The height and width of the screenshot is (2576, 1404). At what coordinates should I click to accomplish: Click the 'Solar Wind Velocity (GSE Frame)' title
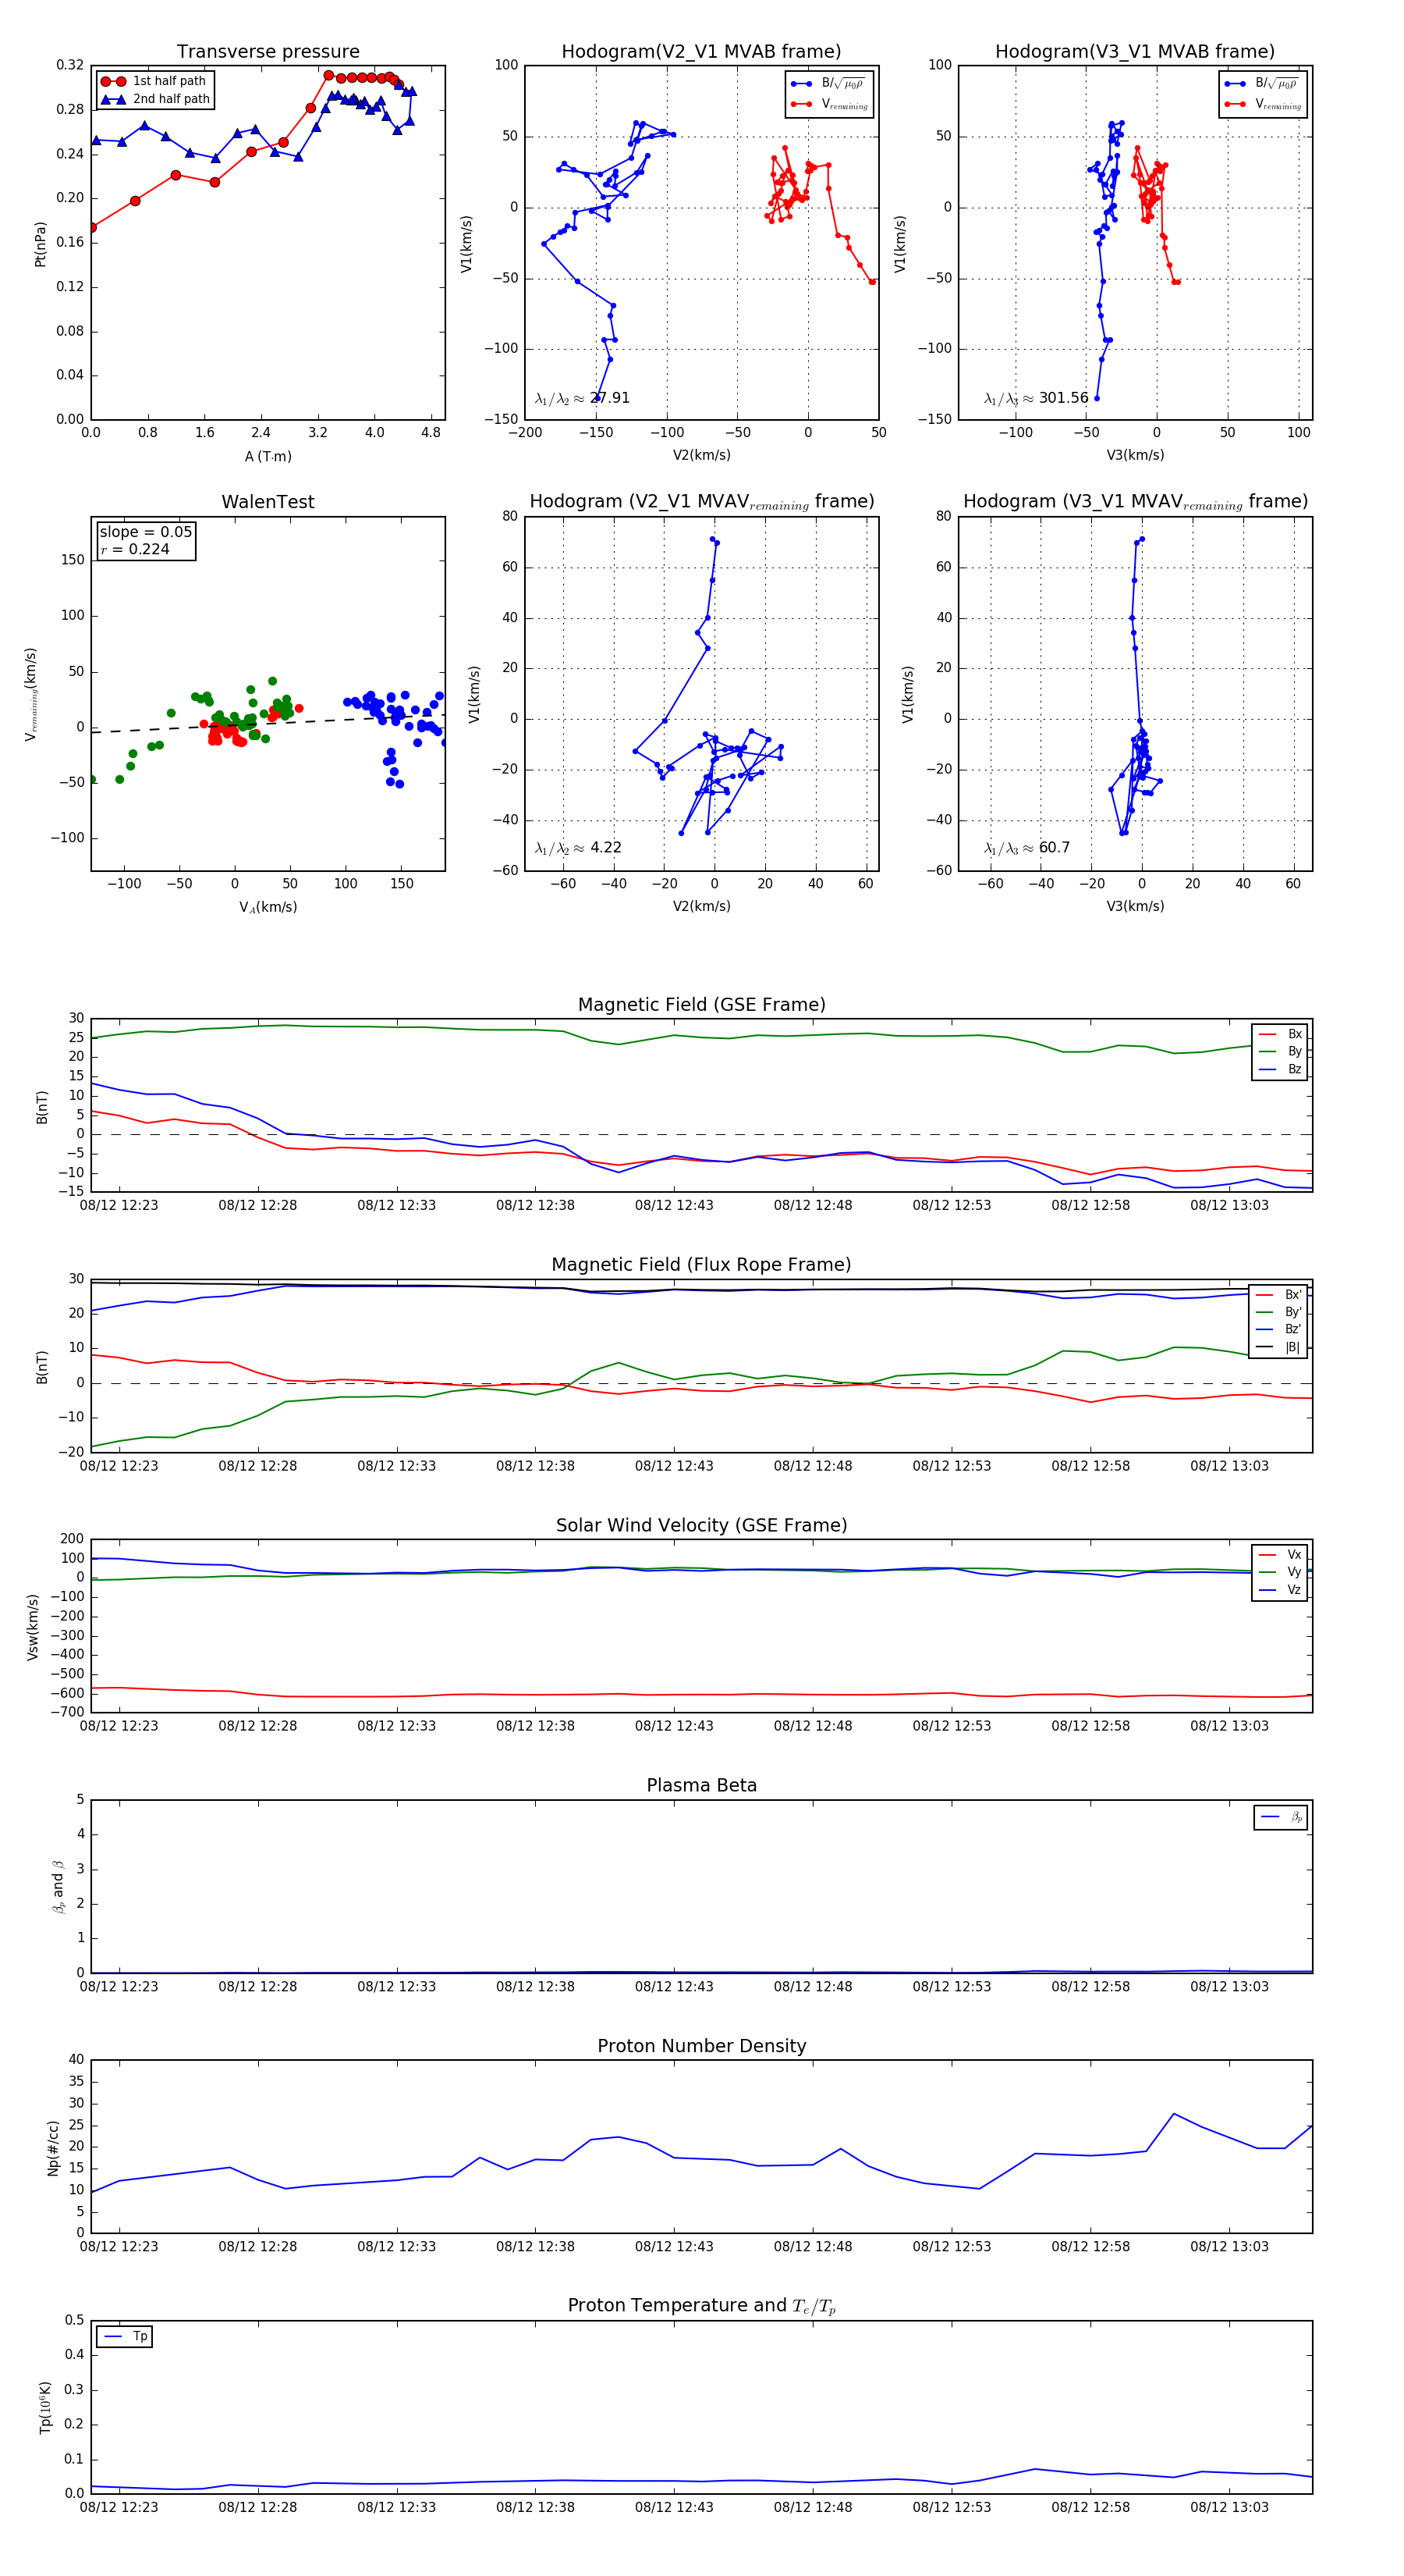(701, 1525)
